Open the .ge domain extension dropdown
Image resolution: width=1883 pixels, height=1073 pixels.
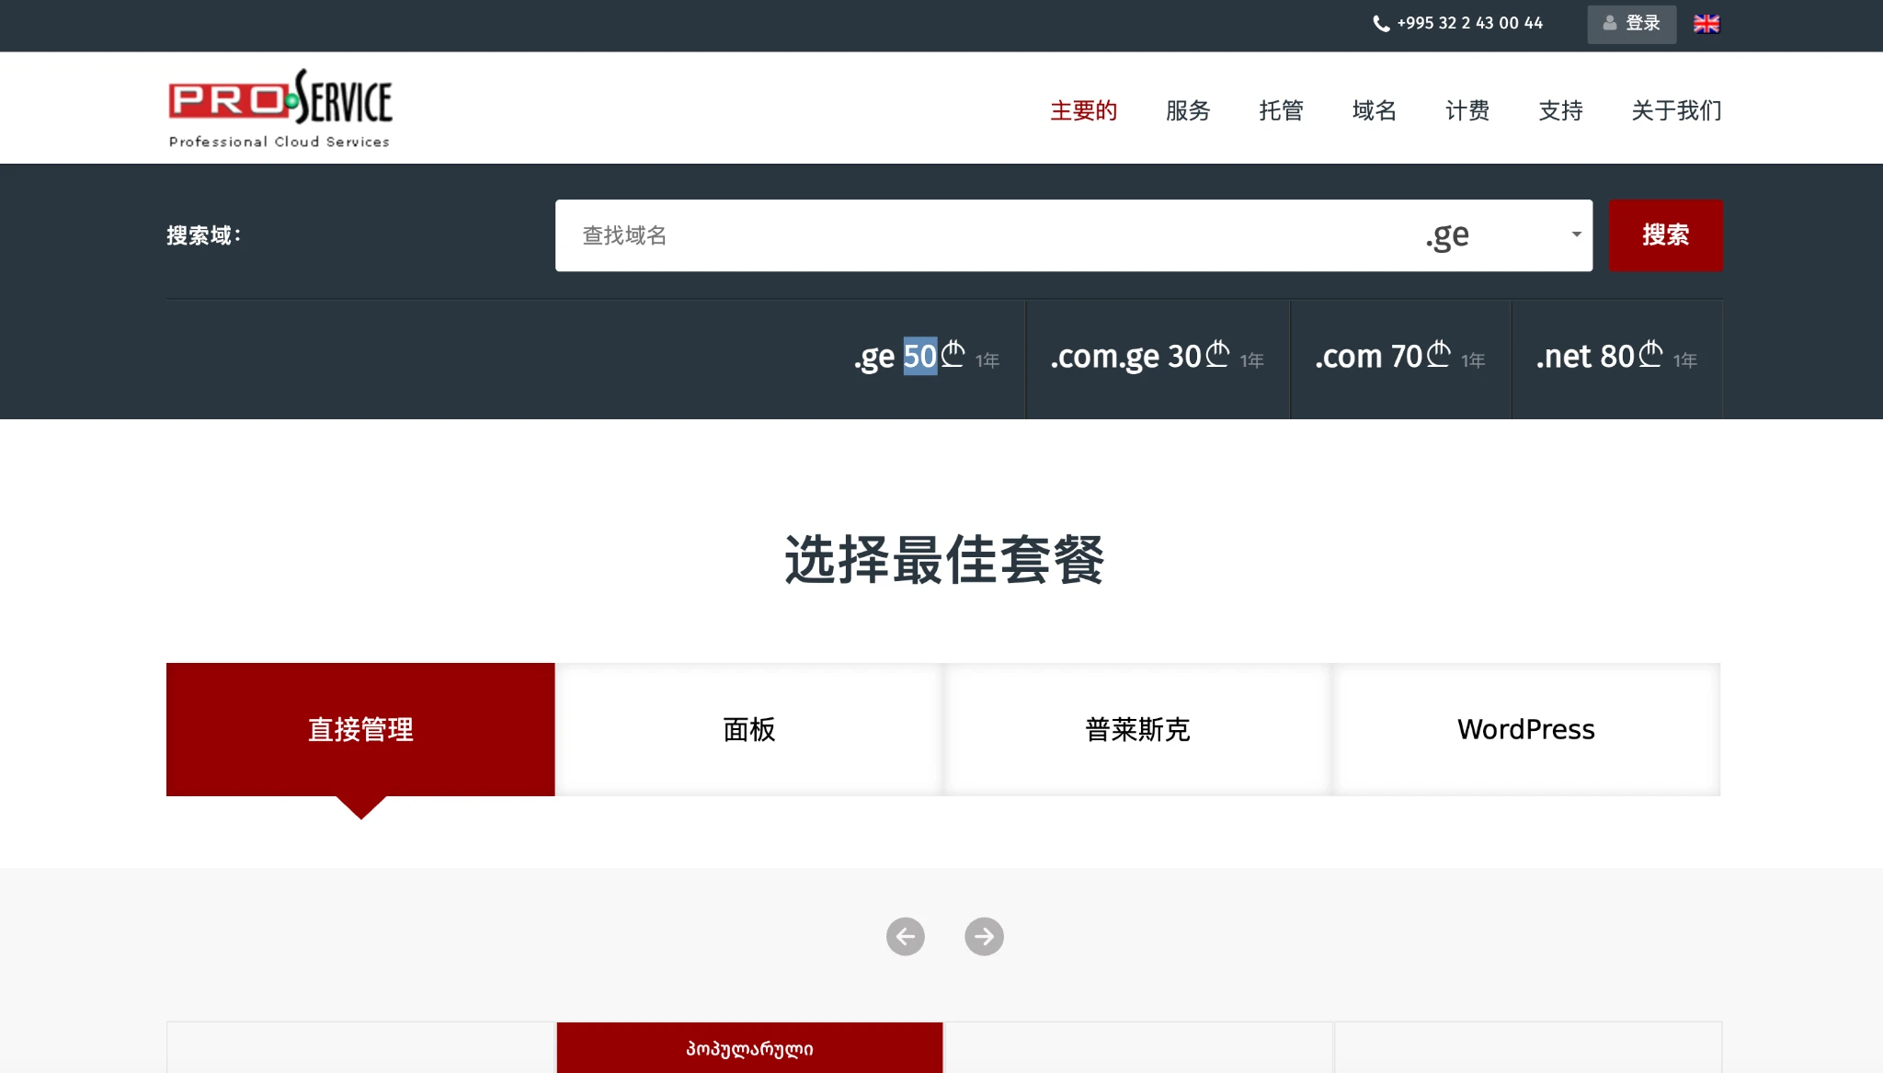click(1501, 235)
